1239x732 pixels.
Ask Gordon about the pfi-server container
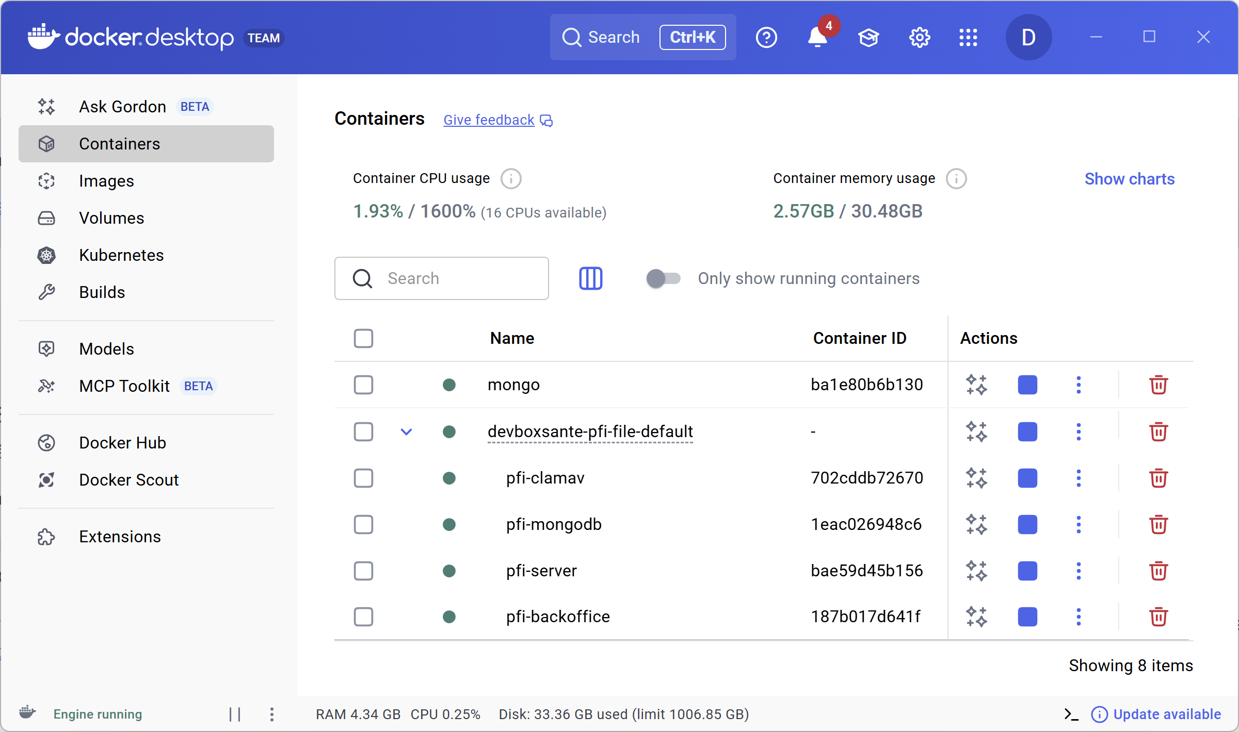coord(976,571)
